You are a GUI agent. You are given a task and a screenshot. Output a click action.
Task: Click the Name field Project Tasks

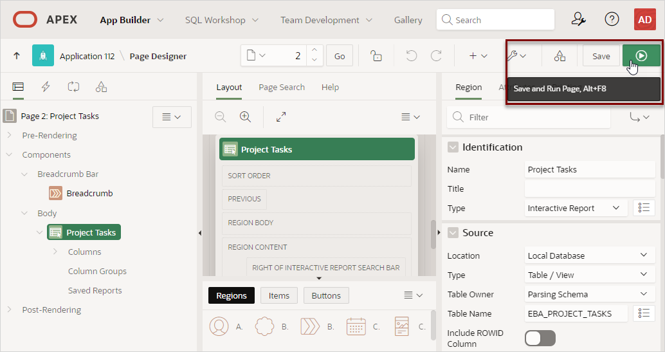pos(590,169)
